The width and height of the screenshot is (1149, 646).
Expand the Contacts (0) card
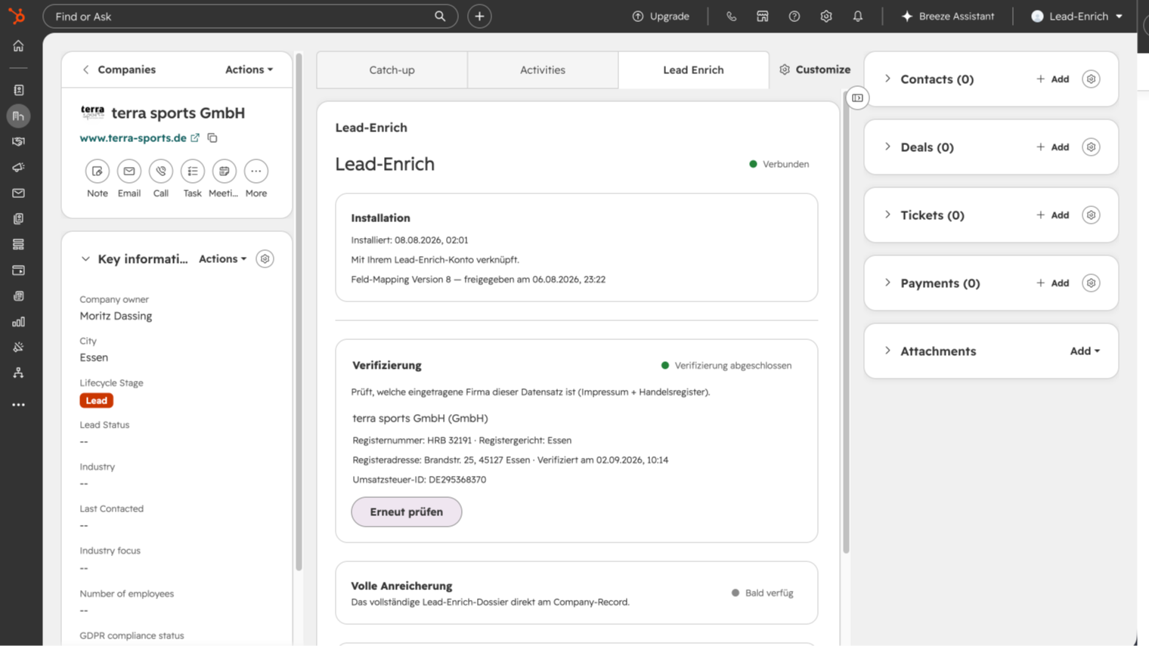point(887,79)
